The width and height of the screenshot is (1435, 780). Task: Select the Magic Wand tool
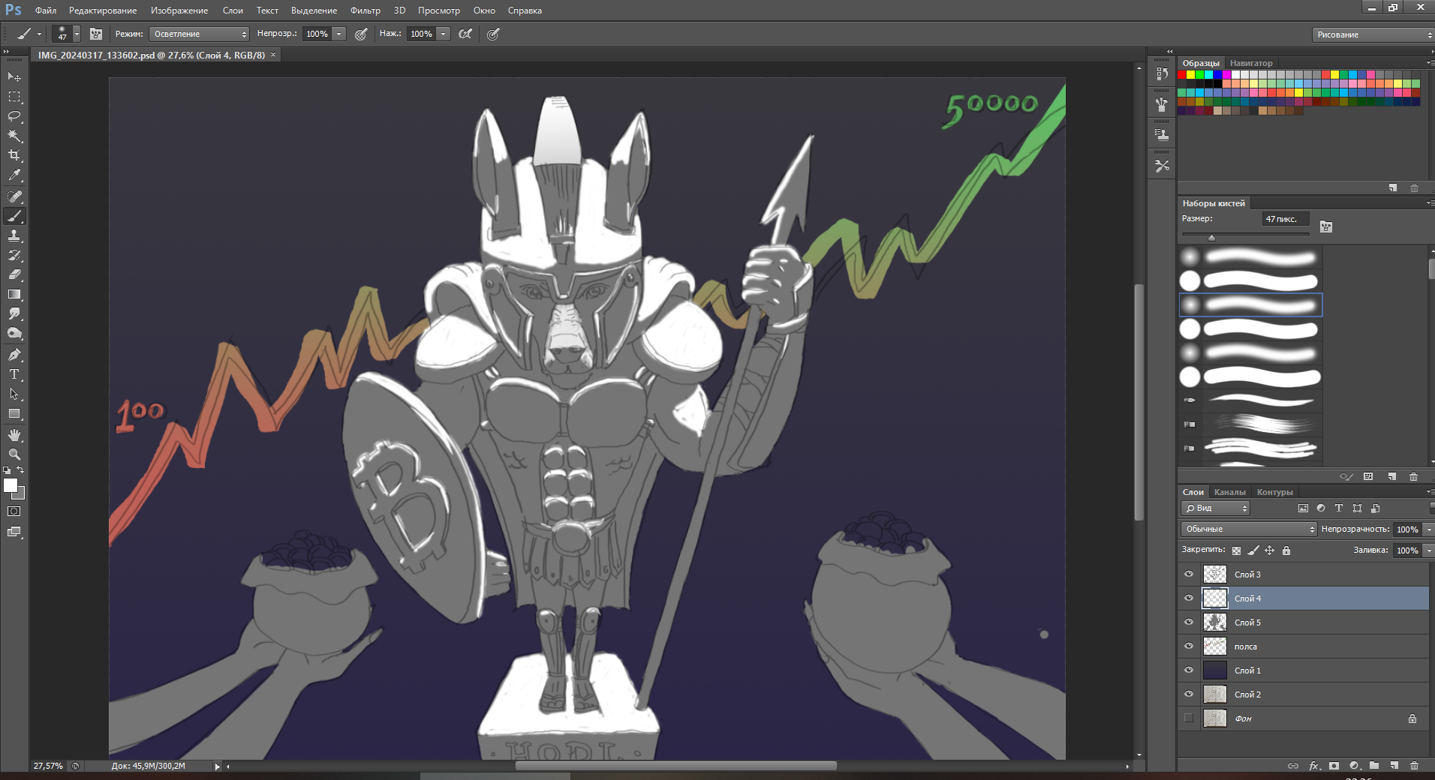tap(14, 136)
